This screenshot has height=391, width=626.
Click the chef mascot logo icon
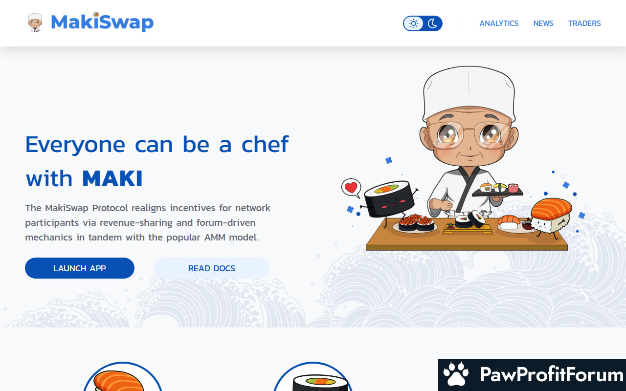tap(35, 22)
